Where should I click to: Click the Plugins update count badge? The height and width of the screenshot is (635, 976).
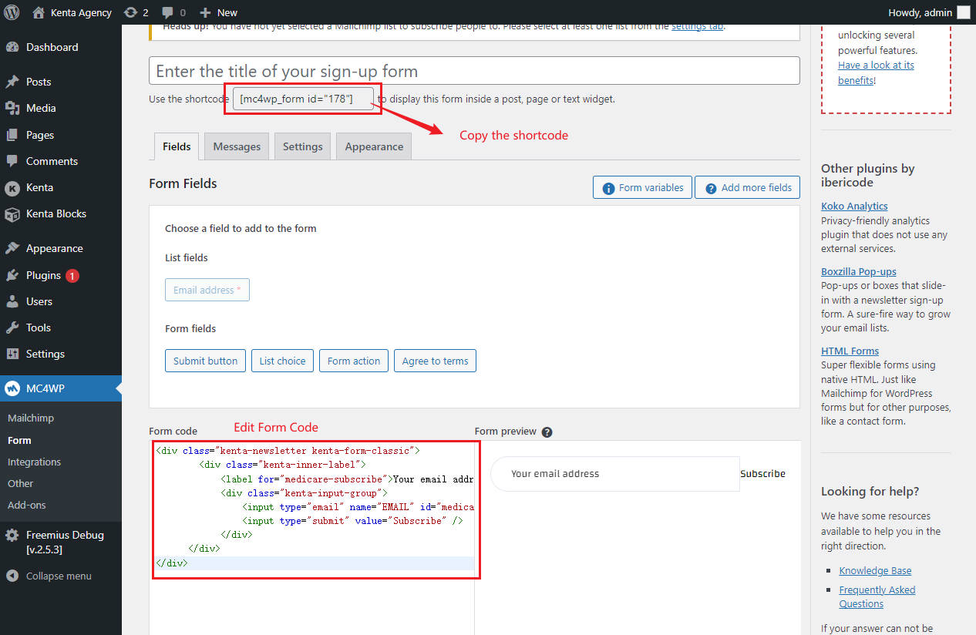72,275
